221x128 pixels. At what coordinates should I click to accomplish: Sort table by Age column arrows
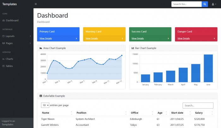[x=166, y=113]
